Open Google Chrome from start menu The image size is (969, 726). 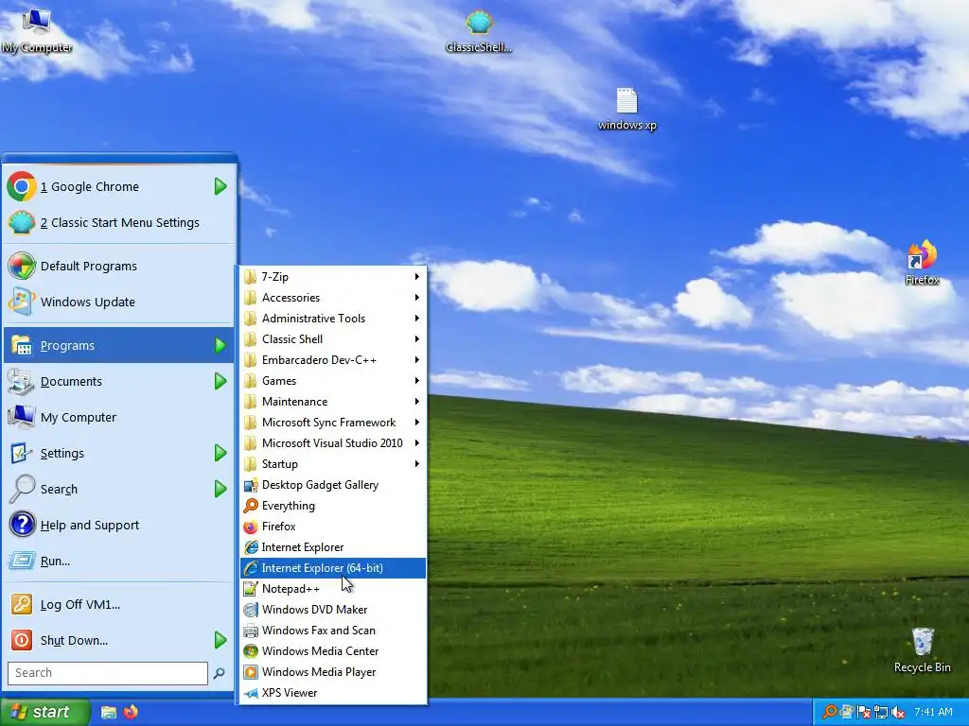click(118, 186)
